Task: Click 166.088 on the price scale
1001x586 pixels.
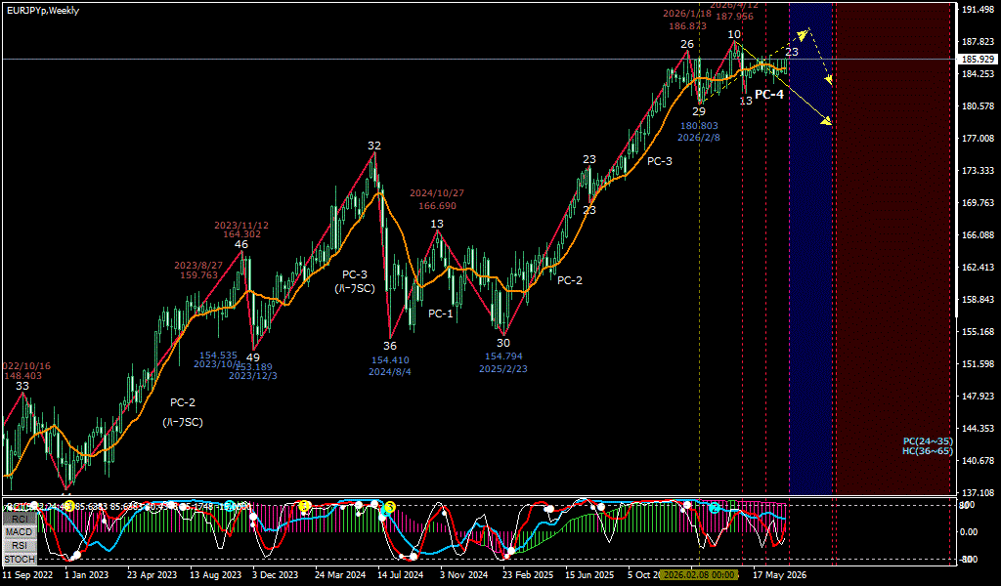Action: coord(979,234)
